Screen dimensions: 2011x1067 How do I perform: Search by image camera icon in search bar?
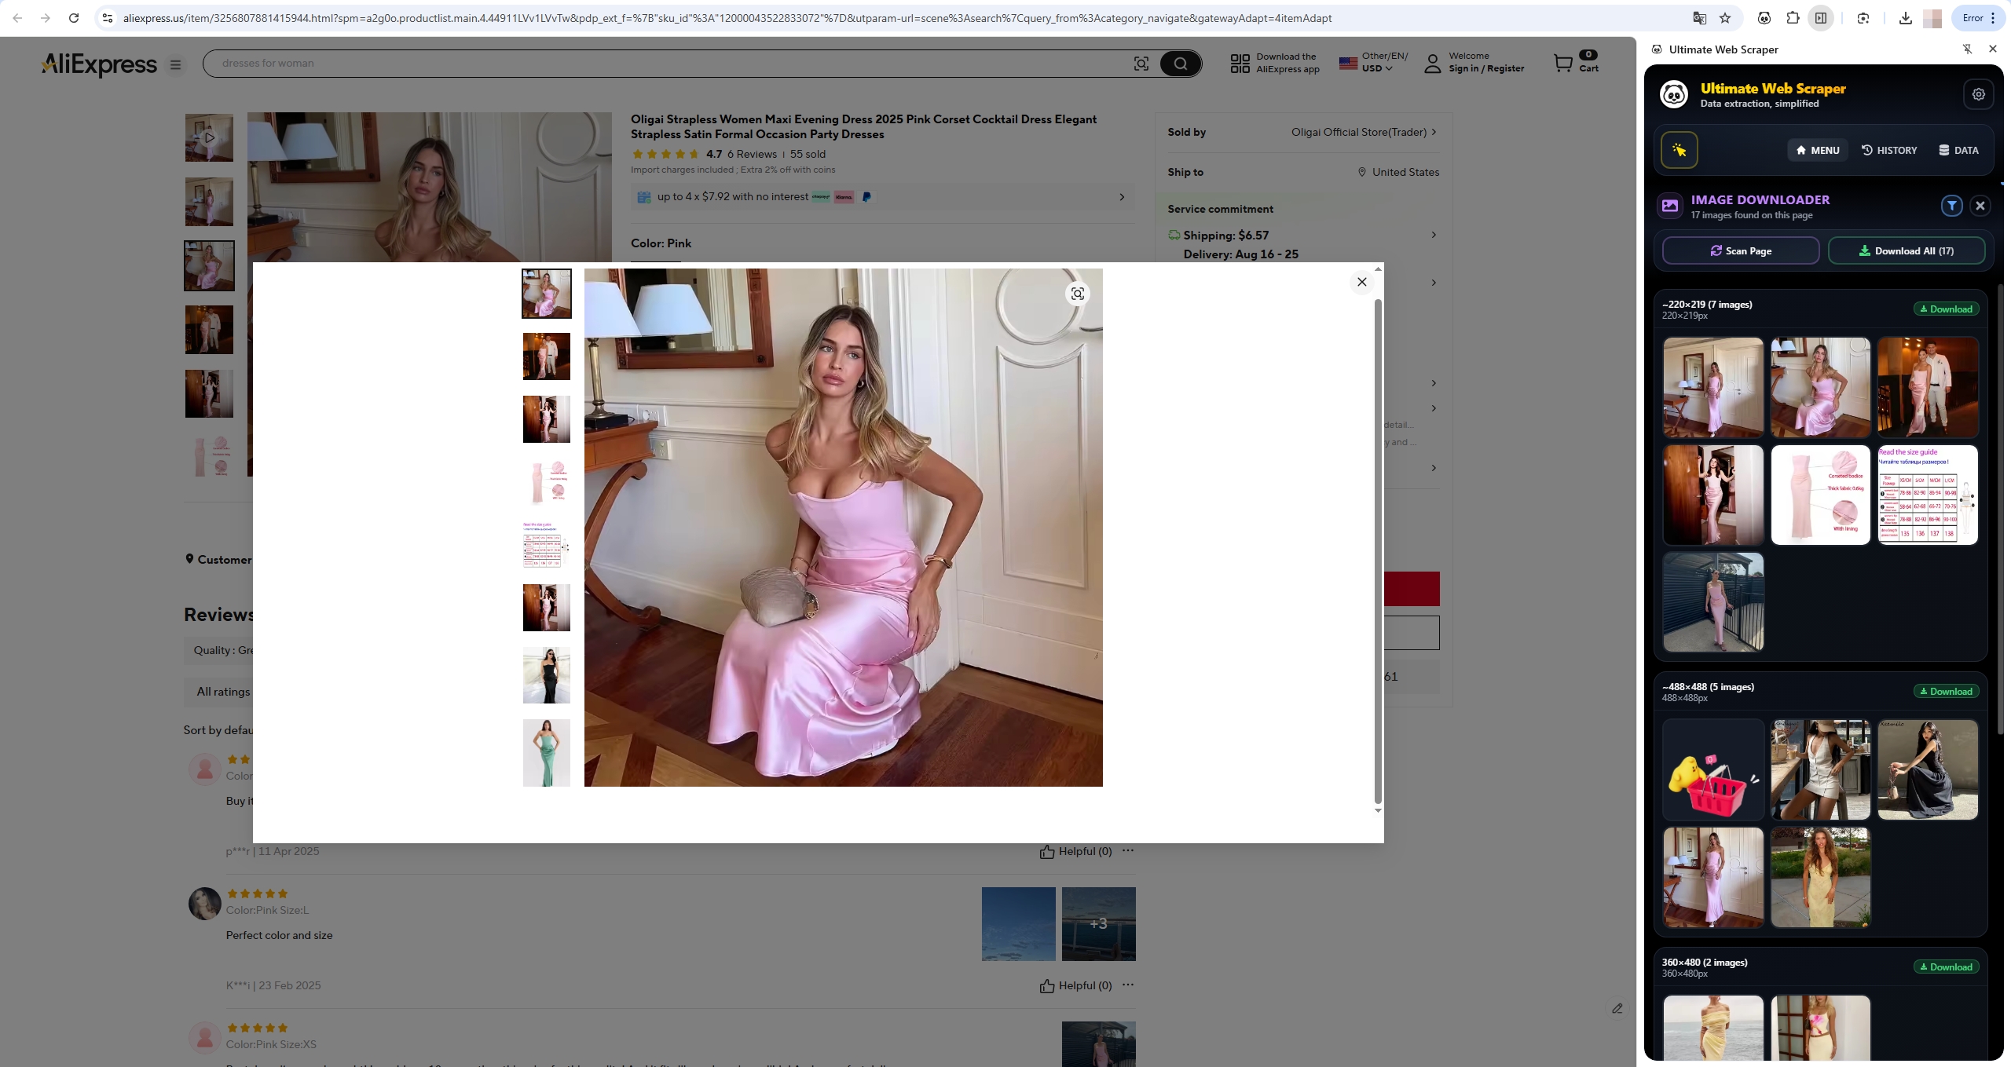pos(1141,64)
